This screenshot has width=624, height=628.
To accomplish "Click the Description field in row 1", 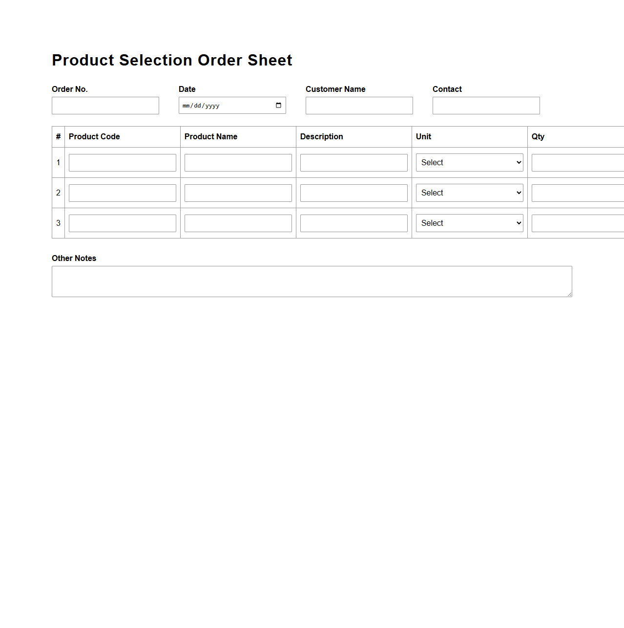I will [x=354, y=162].
